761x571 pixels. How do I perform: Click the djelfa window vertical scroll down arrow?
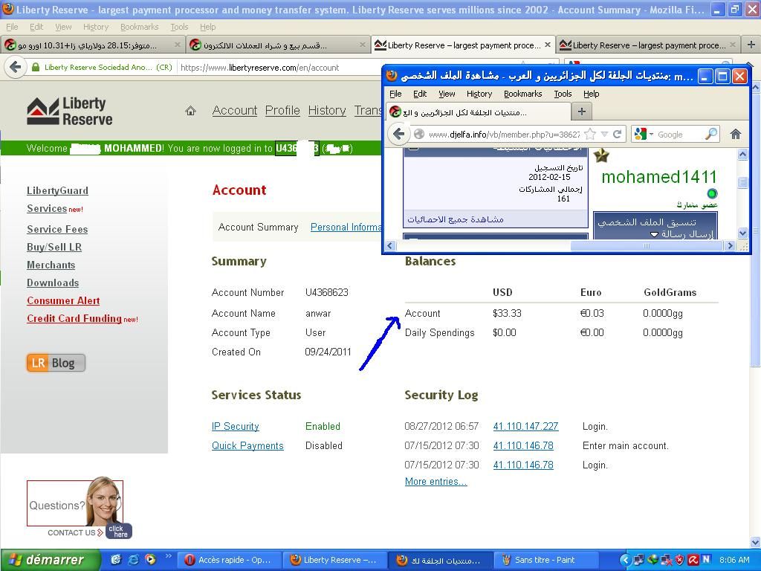(x=742, y=233)
